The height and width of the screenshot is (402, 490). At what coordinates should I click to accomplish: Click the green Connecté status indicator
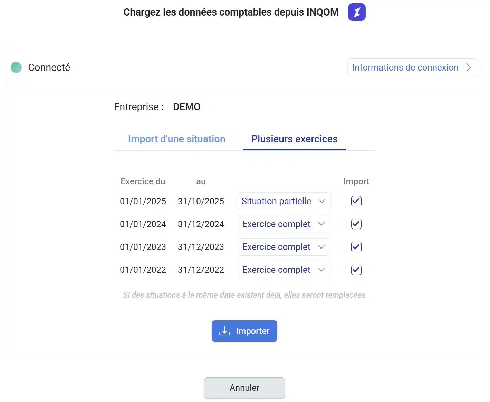pos(16,67)
